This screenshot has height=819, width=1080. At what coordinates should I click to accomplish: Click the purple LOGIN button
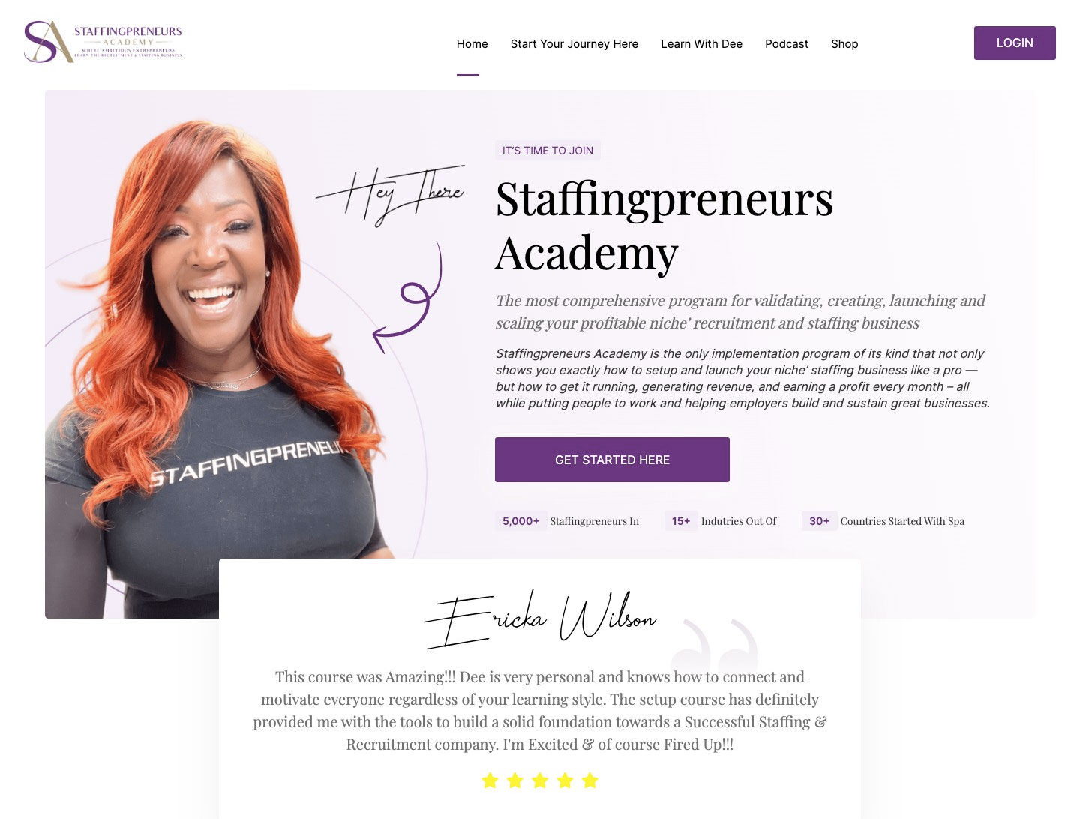click(x=1015, y=43)
